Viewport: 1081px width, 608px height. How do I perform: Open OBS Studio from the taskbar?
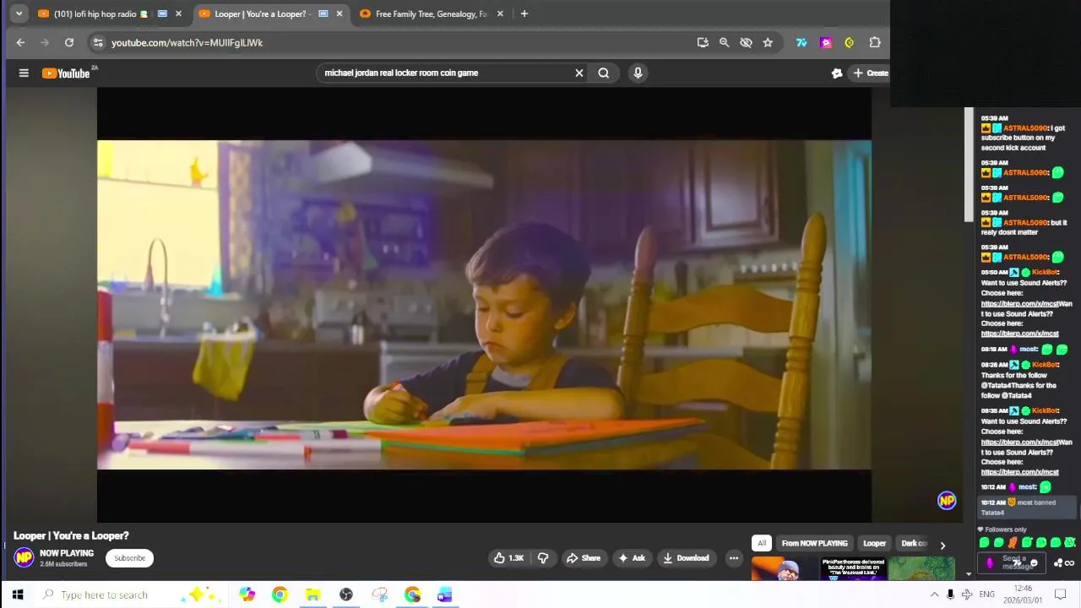coord(346,594)
